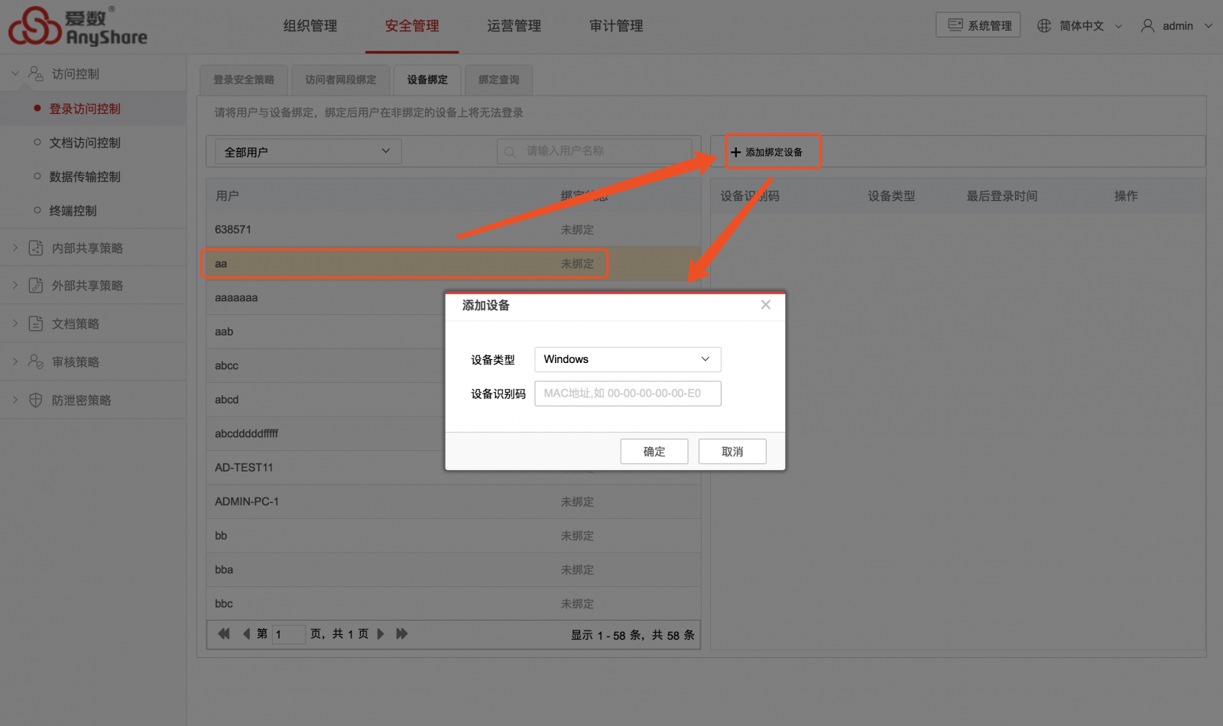This screenshot has width=1223, height=726.
Task: Close the 添加设备 dialog with X
Action: (x=765, y=305)
